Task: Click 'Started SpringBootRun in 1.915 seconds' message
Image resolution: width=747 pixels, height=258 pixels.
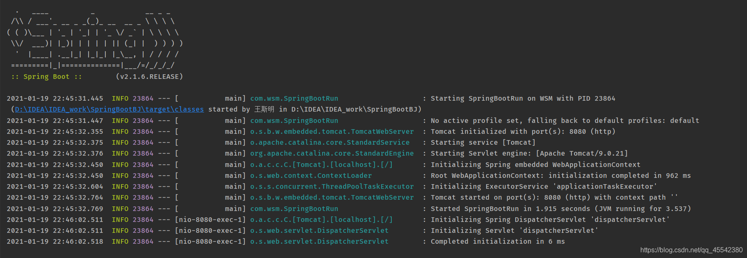Action: click(x=561, y=209)
